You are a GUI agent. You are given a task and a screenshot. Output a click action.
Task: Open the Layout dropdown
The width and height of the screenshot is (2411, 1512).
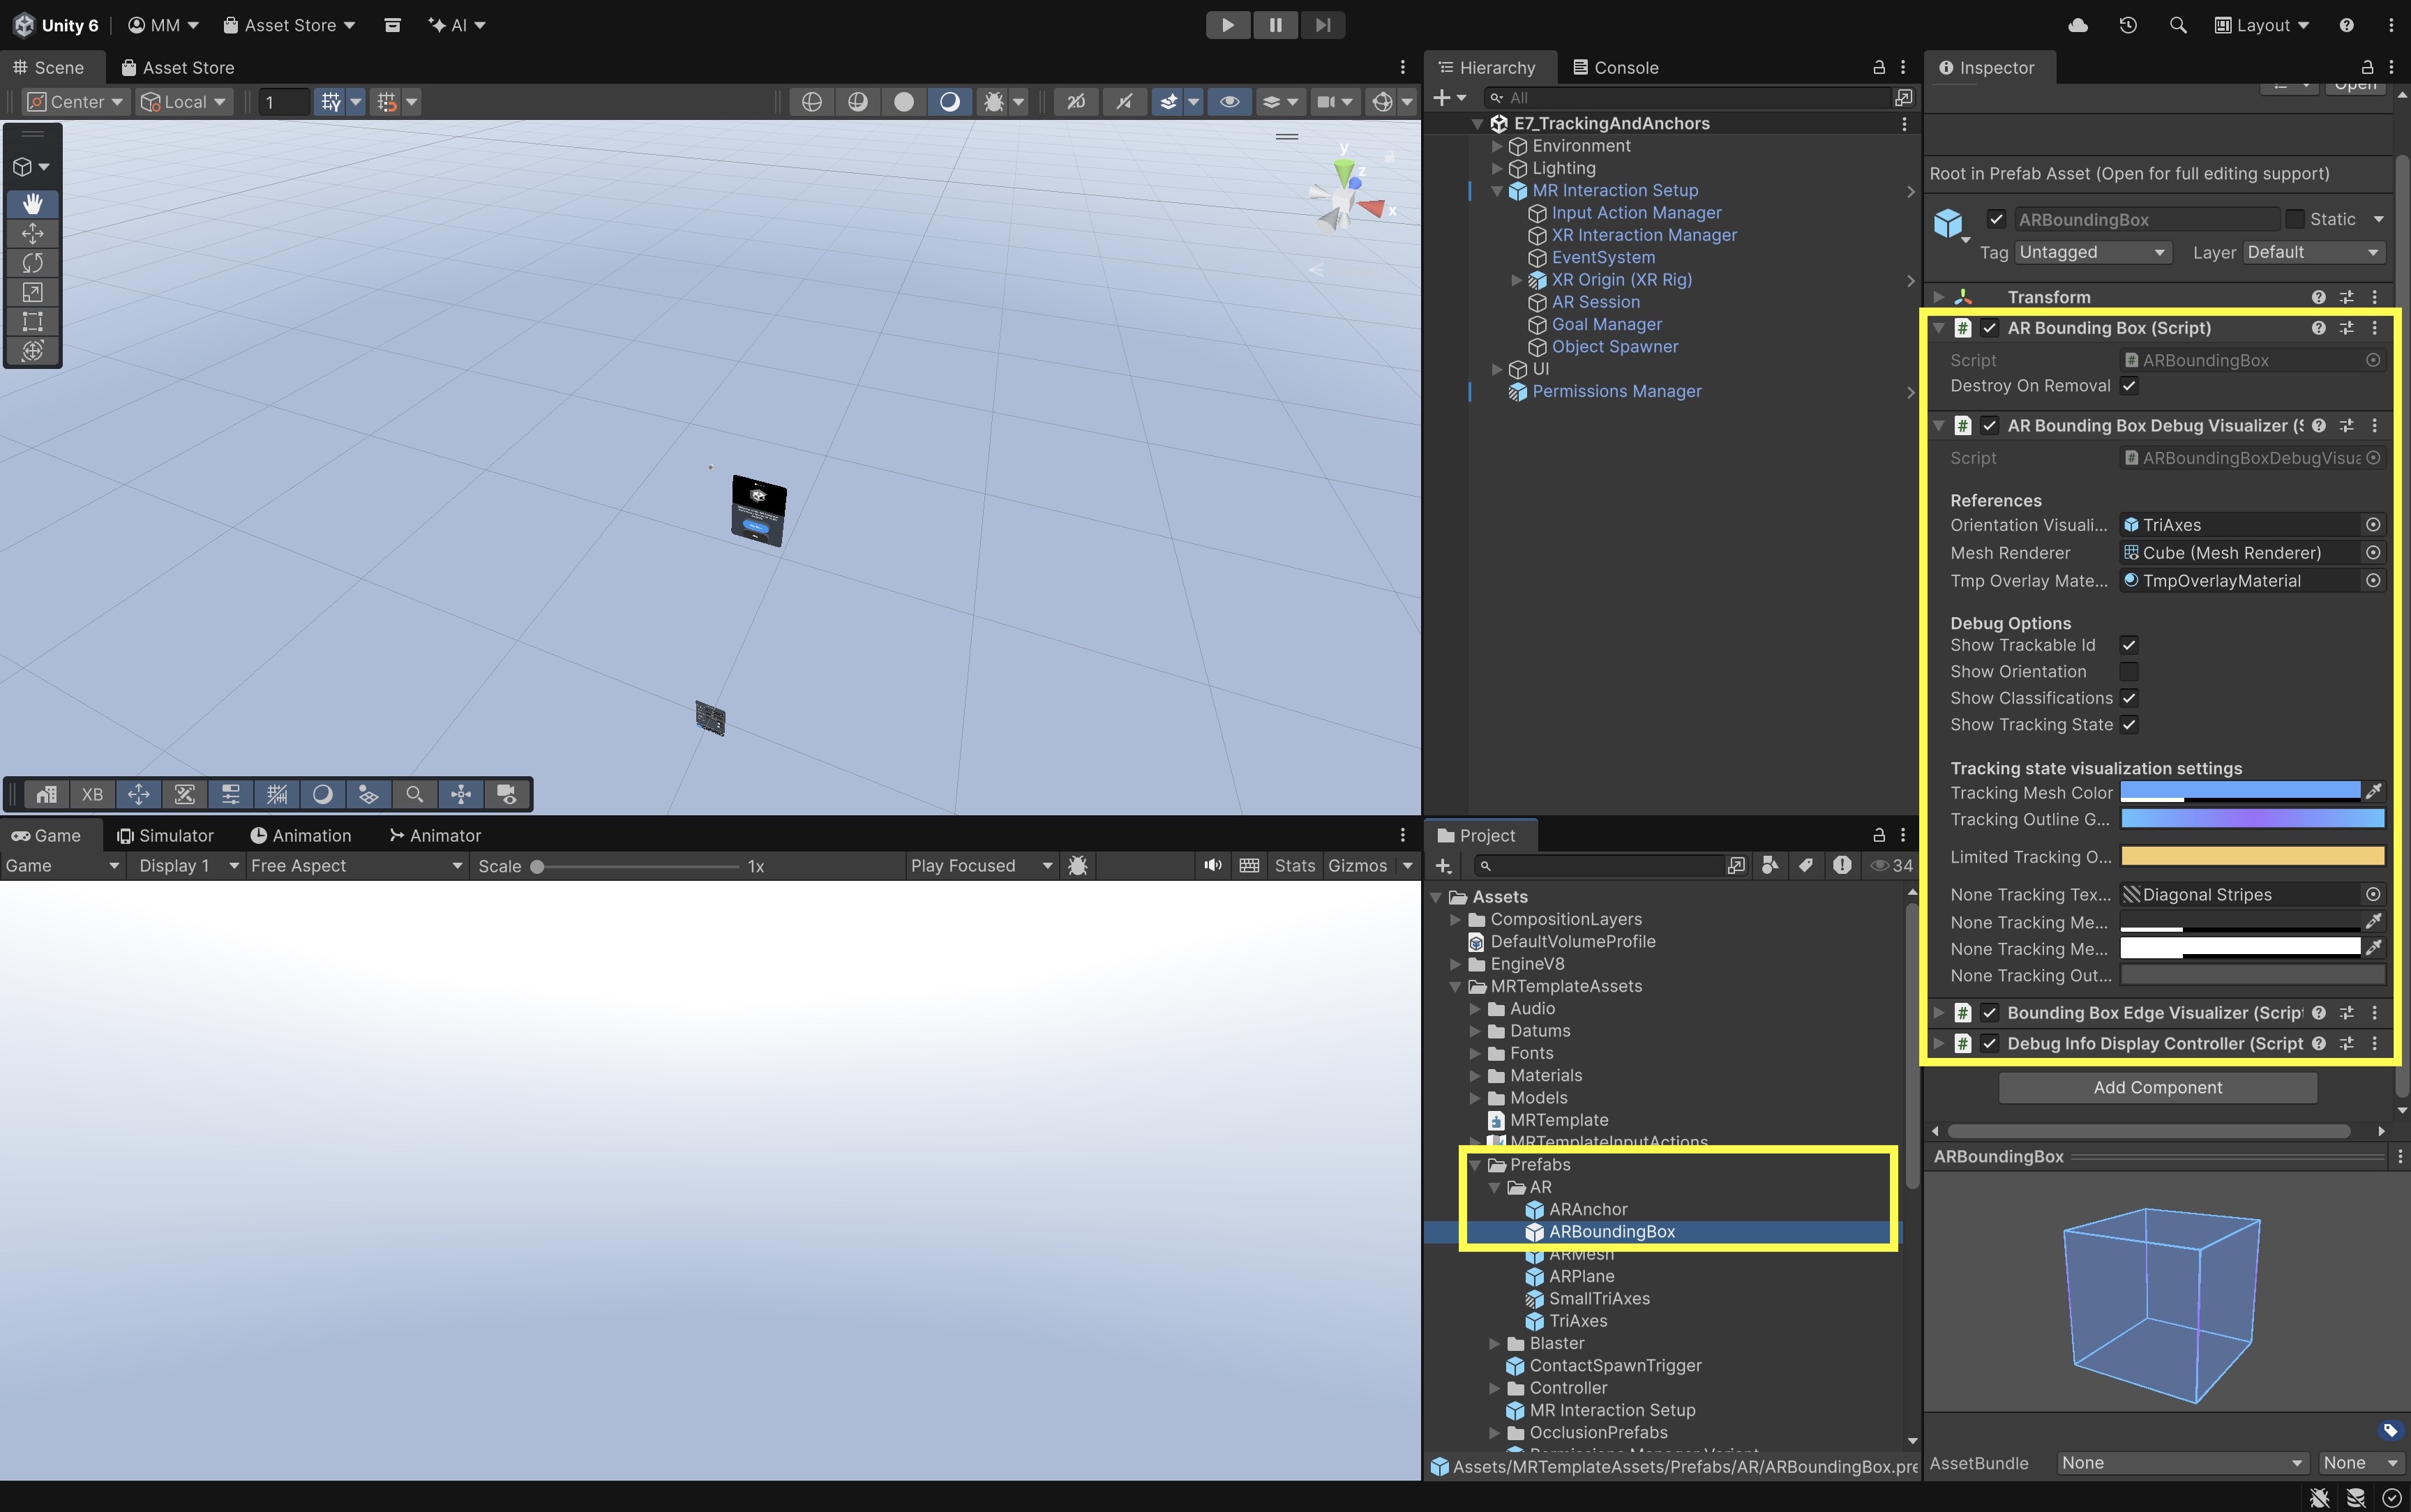(x=2261, y=25)
